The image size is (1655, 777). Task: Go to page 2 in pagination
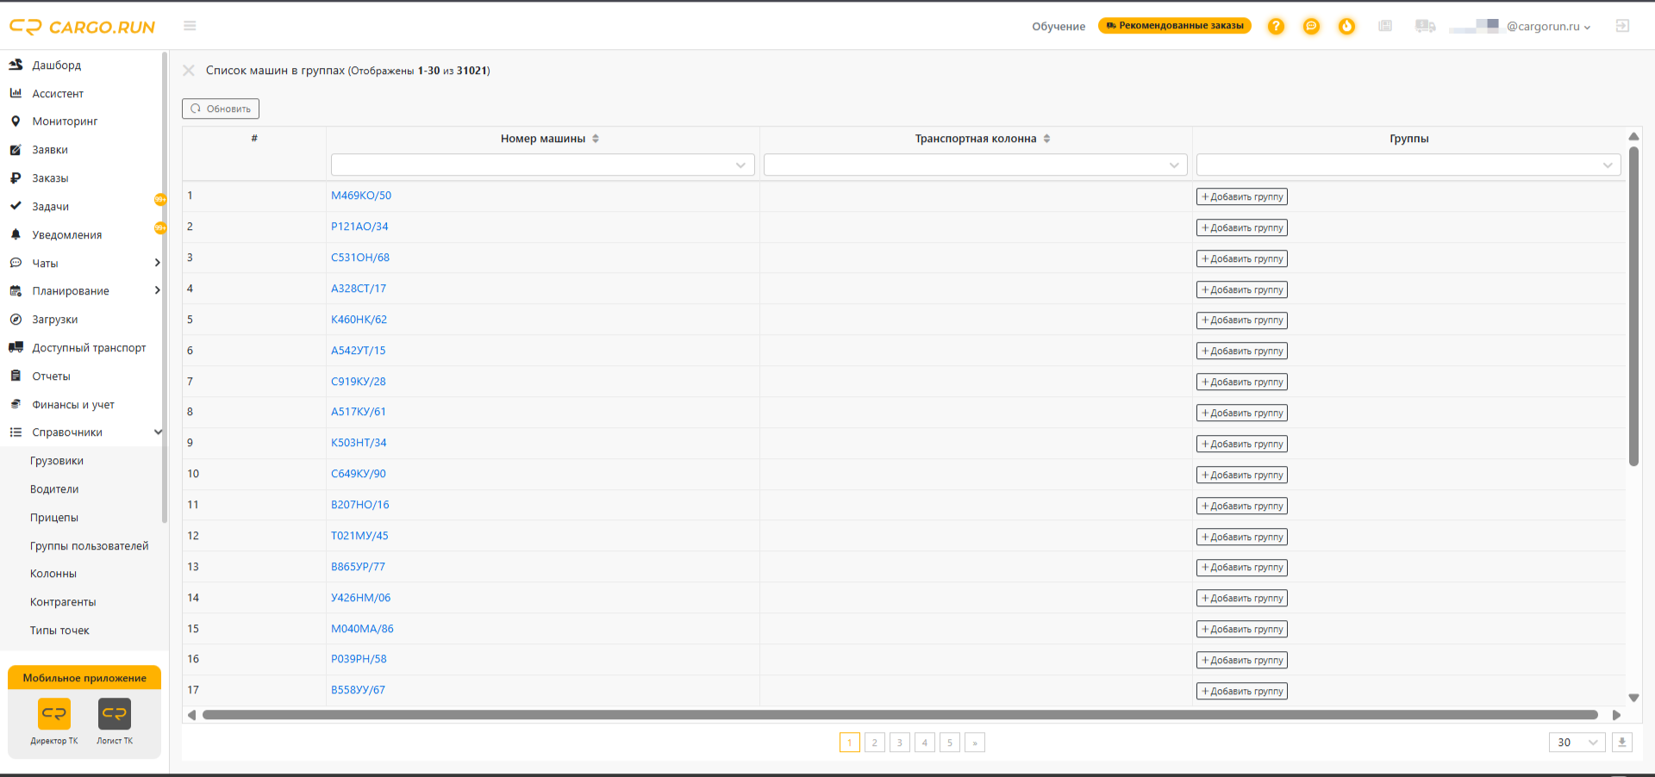click(875, 743)
